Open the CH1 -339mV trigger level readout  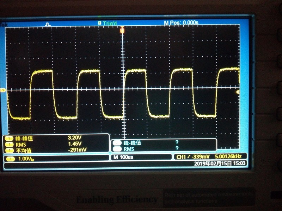(x=193, y=156)
